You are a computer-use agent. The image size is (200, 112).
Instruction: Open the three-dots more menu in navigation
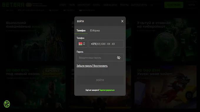pos(152,5)
